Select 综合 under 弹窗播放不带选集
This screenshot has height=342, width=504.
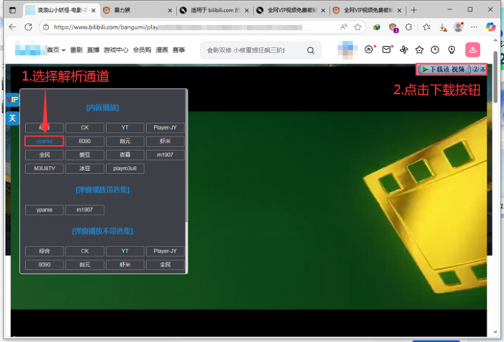pos(44,251)
